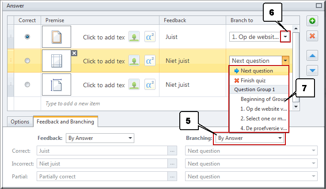Move answer down with blue arrow
This screenshot has height=189, width=326.
(x=312, y=70)
